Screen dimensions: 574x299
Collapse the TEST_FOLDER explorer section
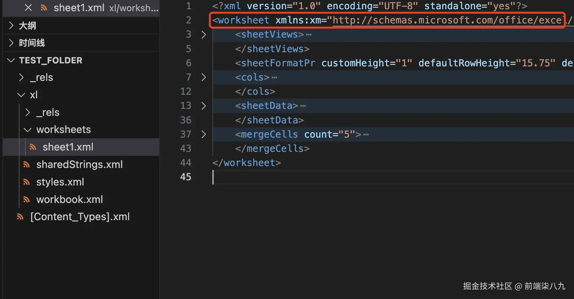click(x=11, y=60)
